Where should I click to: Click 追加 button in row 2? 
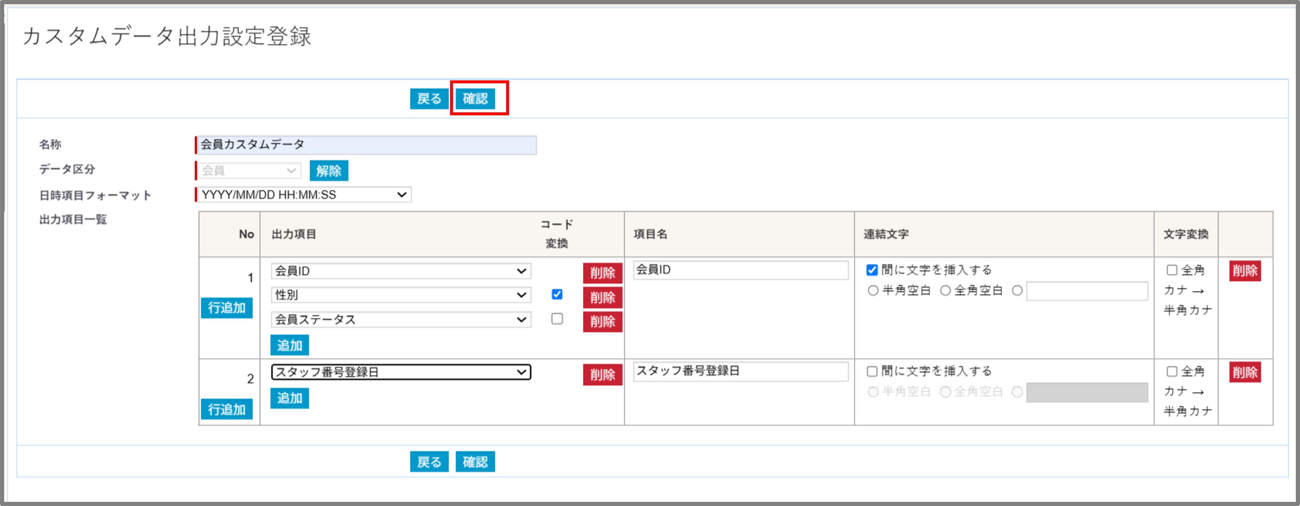[x=289, y=398]
